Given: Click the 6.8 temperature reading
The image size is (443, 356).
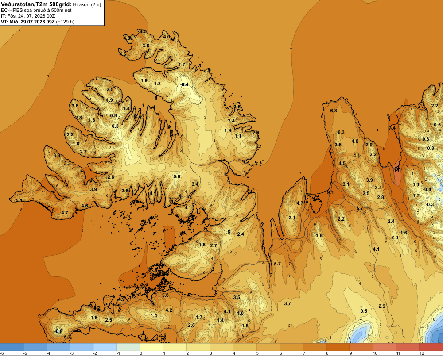Looking at the screenshot, I should (334, 111).
